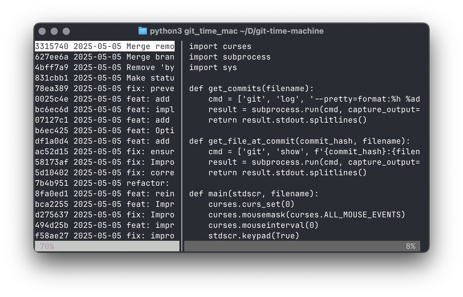Click the 'def get_commits(filename):' line
This screenshot has height=297, width=463.
coord(251,89)
